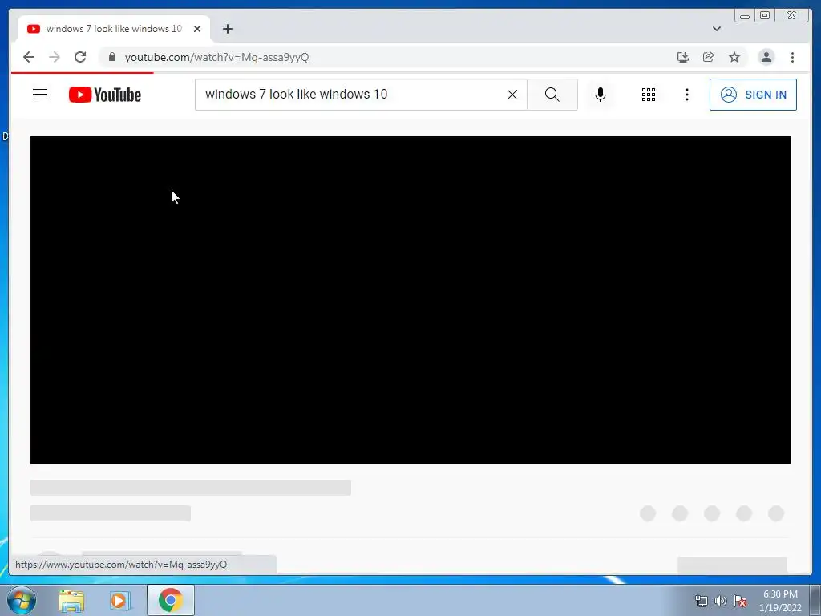Click the install app icon in address bar
This screenshot has width=821, height=616.
click(683, 57)
